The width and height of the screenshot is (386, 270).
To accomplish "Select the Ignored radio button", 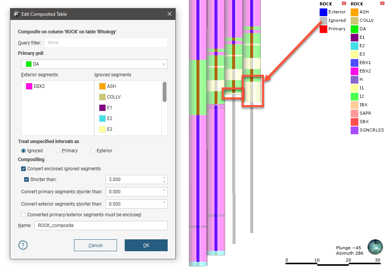I will (x=24, y=151).
